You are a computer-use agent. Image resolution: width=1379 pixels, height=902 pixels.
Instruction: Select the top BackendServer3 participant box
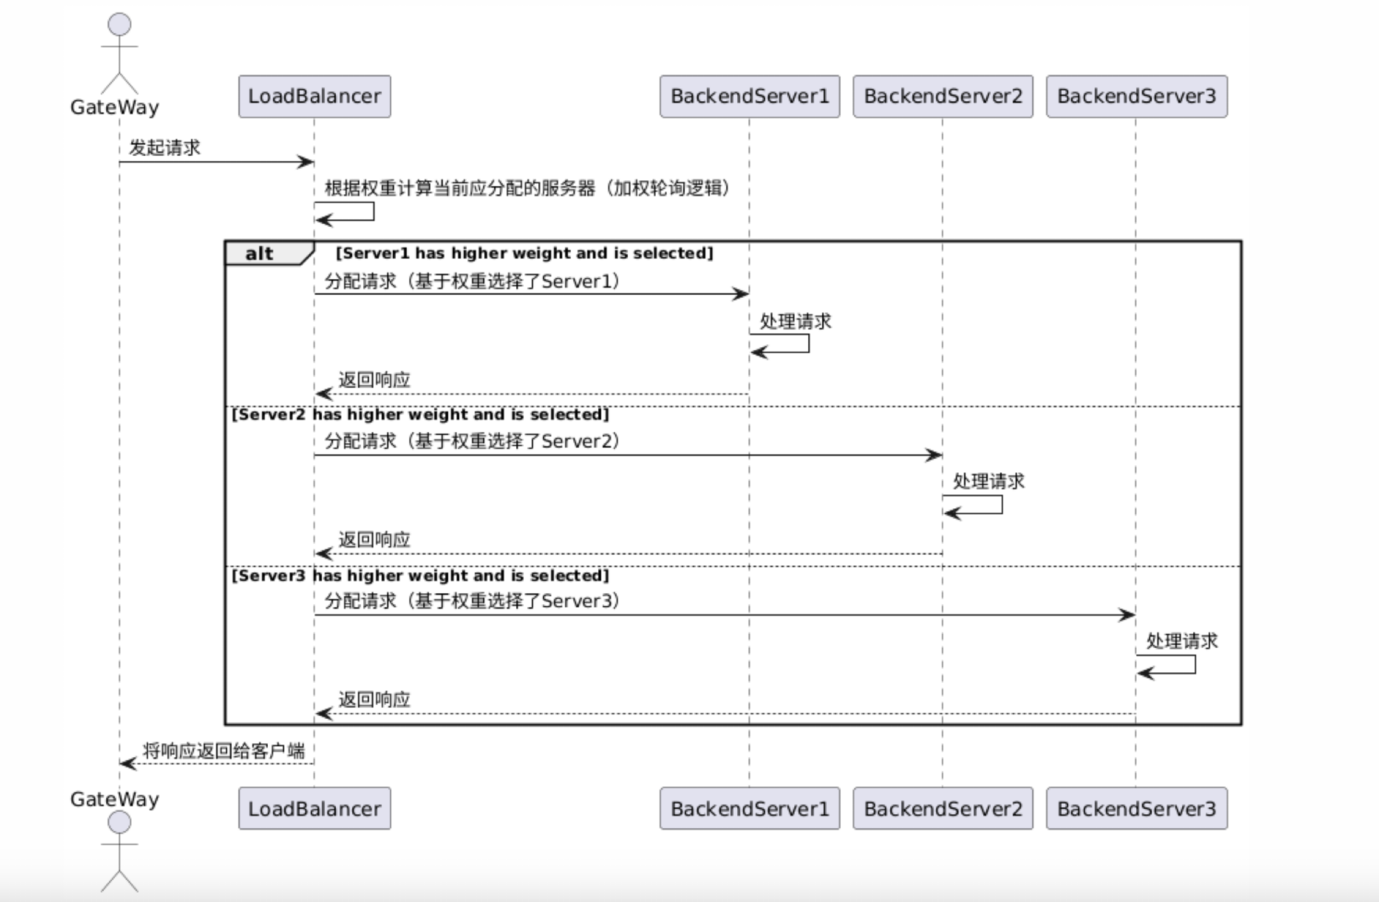[1136, 96]
